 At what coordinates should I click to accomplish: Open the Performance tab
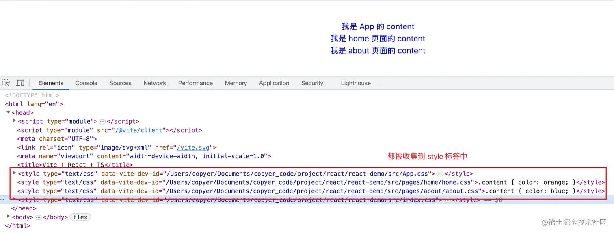(x=195, y=83)
